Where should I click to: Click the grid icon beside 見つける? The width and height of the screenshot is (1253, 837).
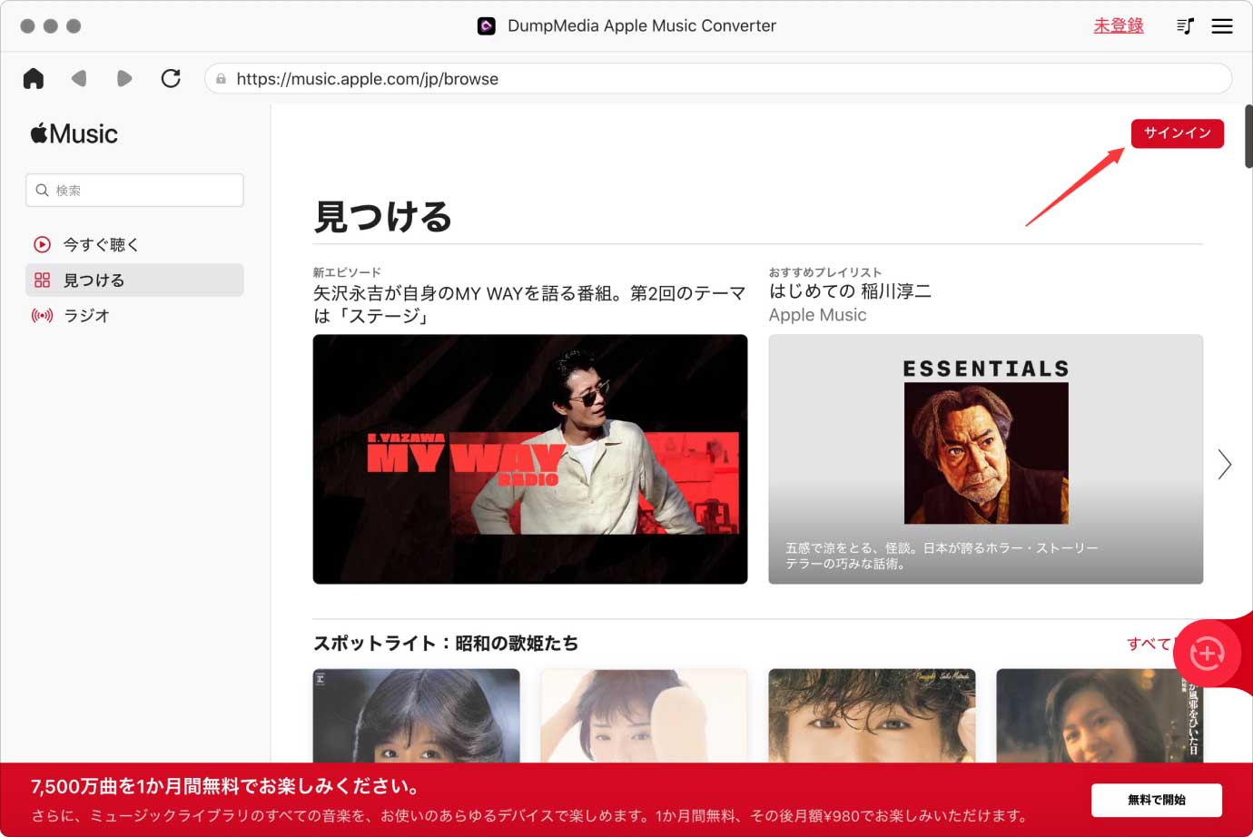point(42,280)
